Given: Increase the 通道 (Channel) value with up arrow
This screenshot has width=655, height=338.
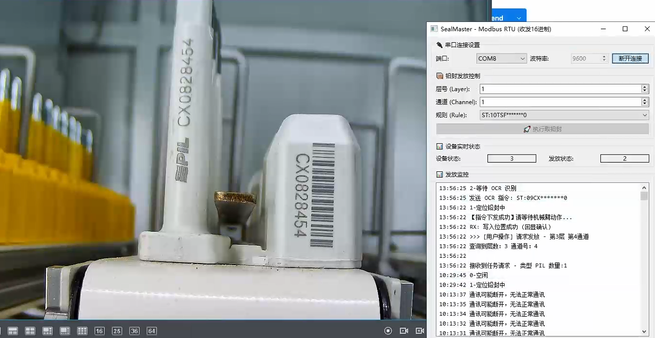Looking at the screenshot, I should click(x=645, y=100).
